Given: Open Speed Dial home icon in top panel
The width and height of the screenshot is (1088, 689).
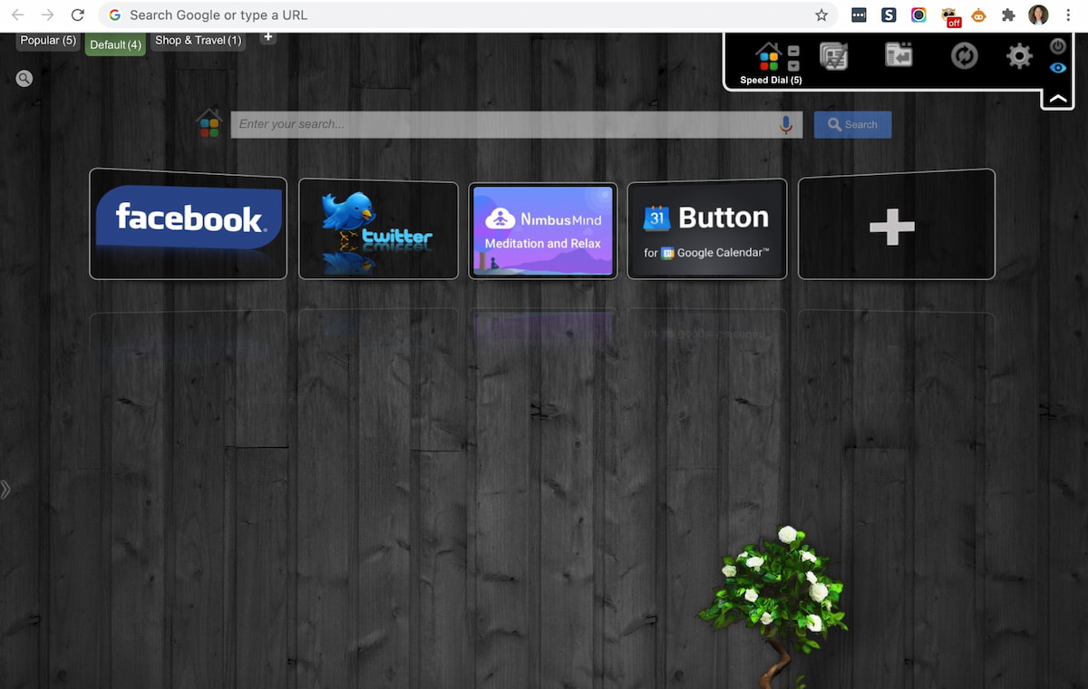Looking at the screenshot, I should (x=768, y=56).
